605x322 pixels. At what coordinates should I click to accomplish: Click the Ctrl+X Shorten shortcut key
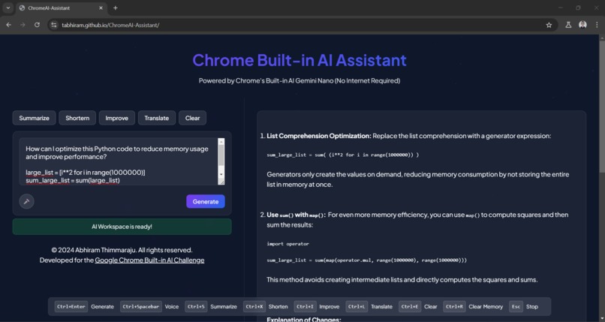254,306
